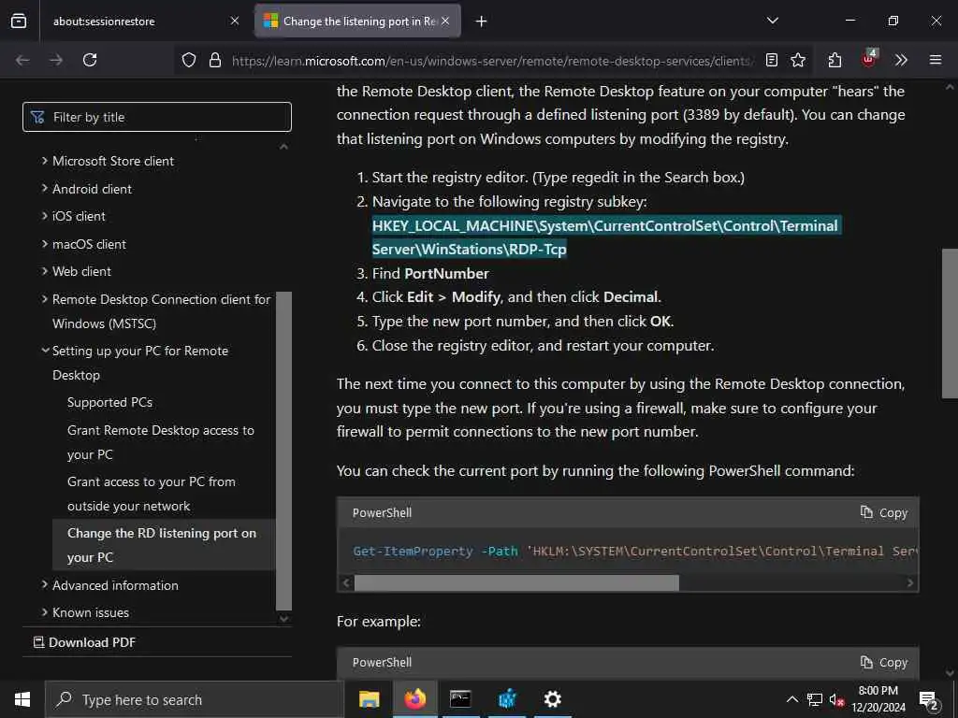
Task: Open Settings gear taskbar icon
Action: pos(552,699)
